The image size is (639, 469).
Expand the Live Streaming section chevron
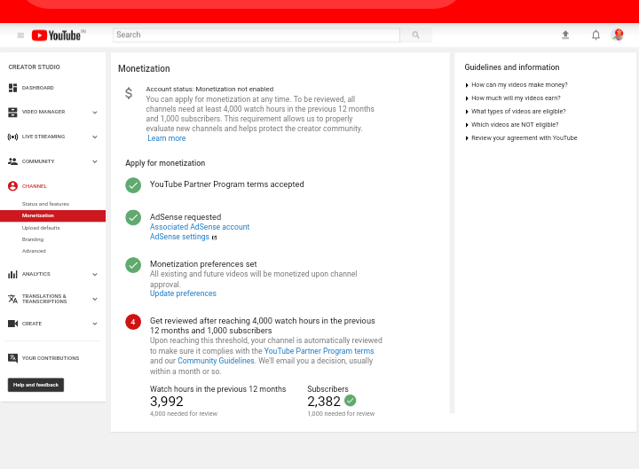pyautogui.click(x=95, y=137)
